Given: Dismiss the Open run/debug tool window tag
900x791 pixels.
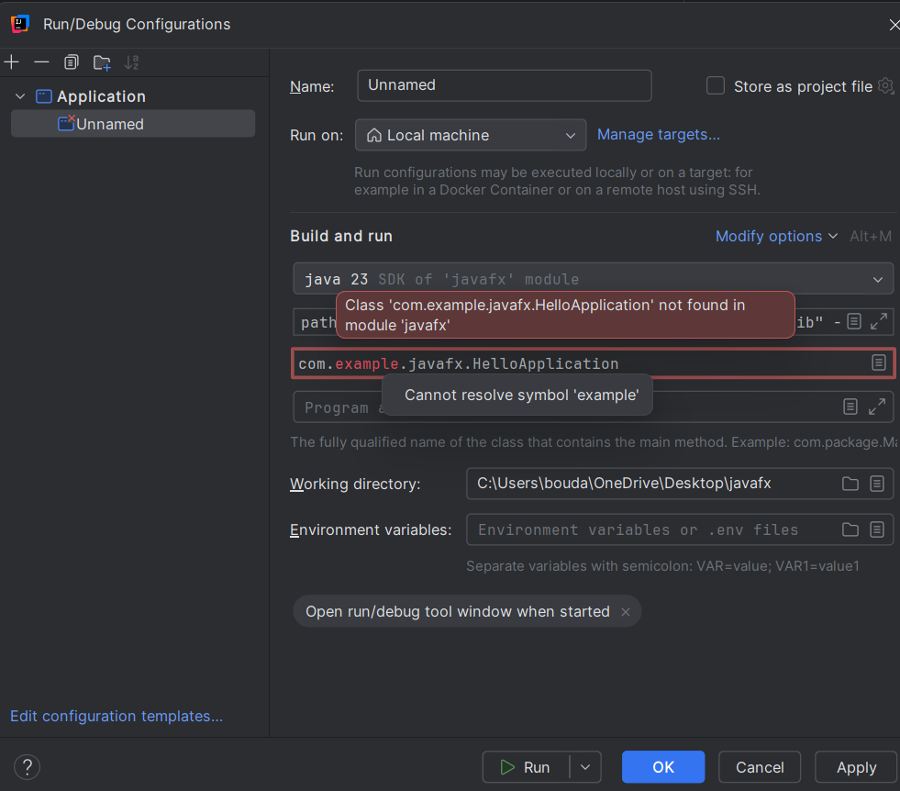Looking at the screenshot, I should [x=625, y=611].
